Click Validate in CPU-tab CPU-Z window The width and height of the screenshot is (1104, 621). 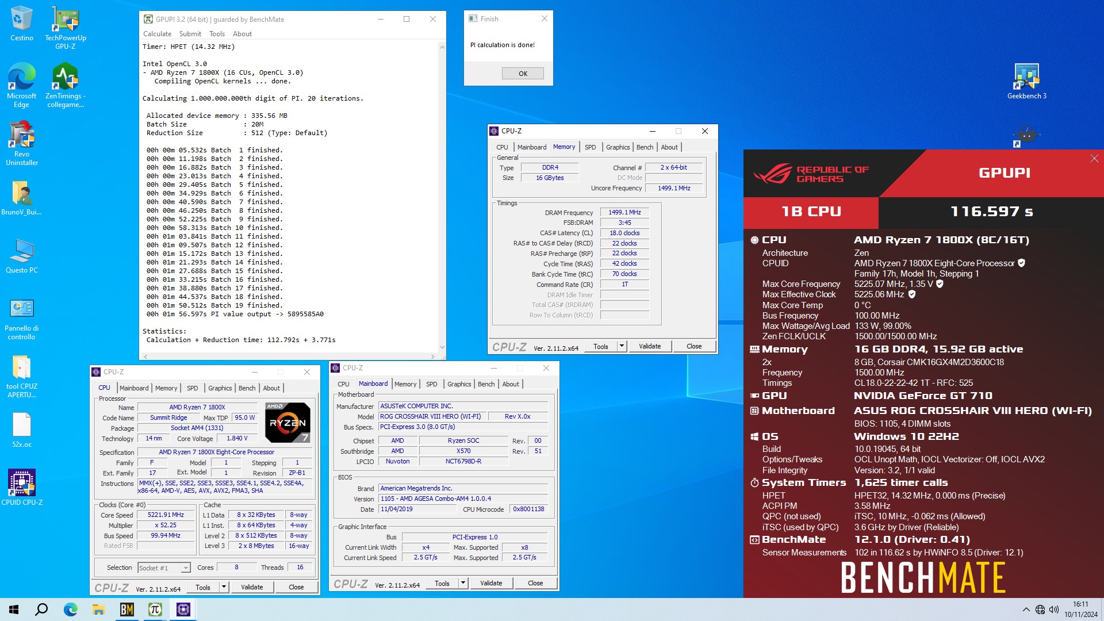[252, 587]
